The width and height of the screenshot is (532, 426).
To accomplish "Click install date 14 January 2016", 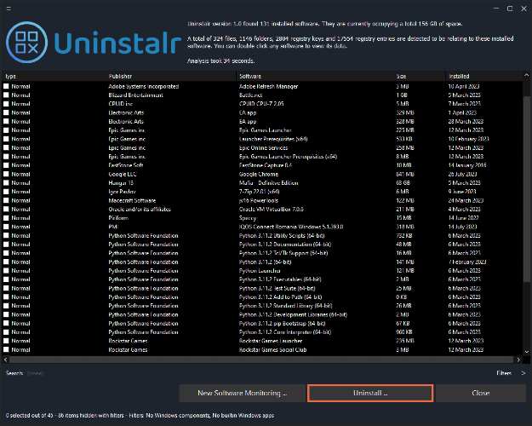I will click(467, 165).
